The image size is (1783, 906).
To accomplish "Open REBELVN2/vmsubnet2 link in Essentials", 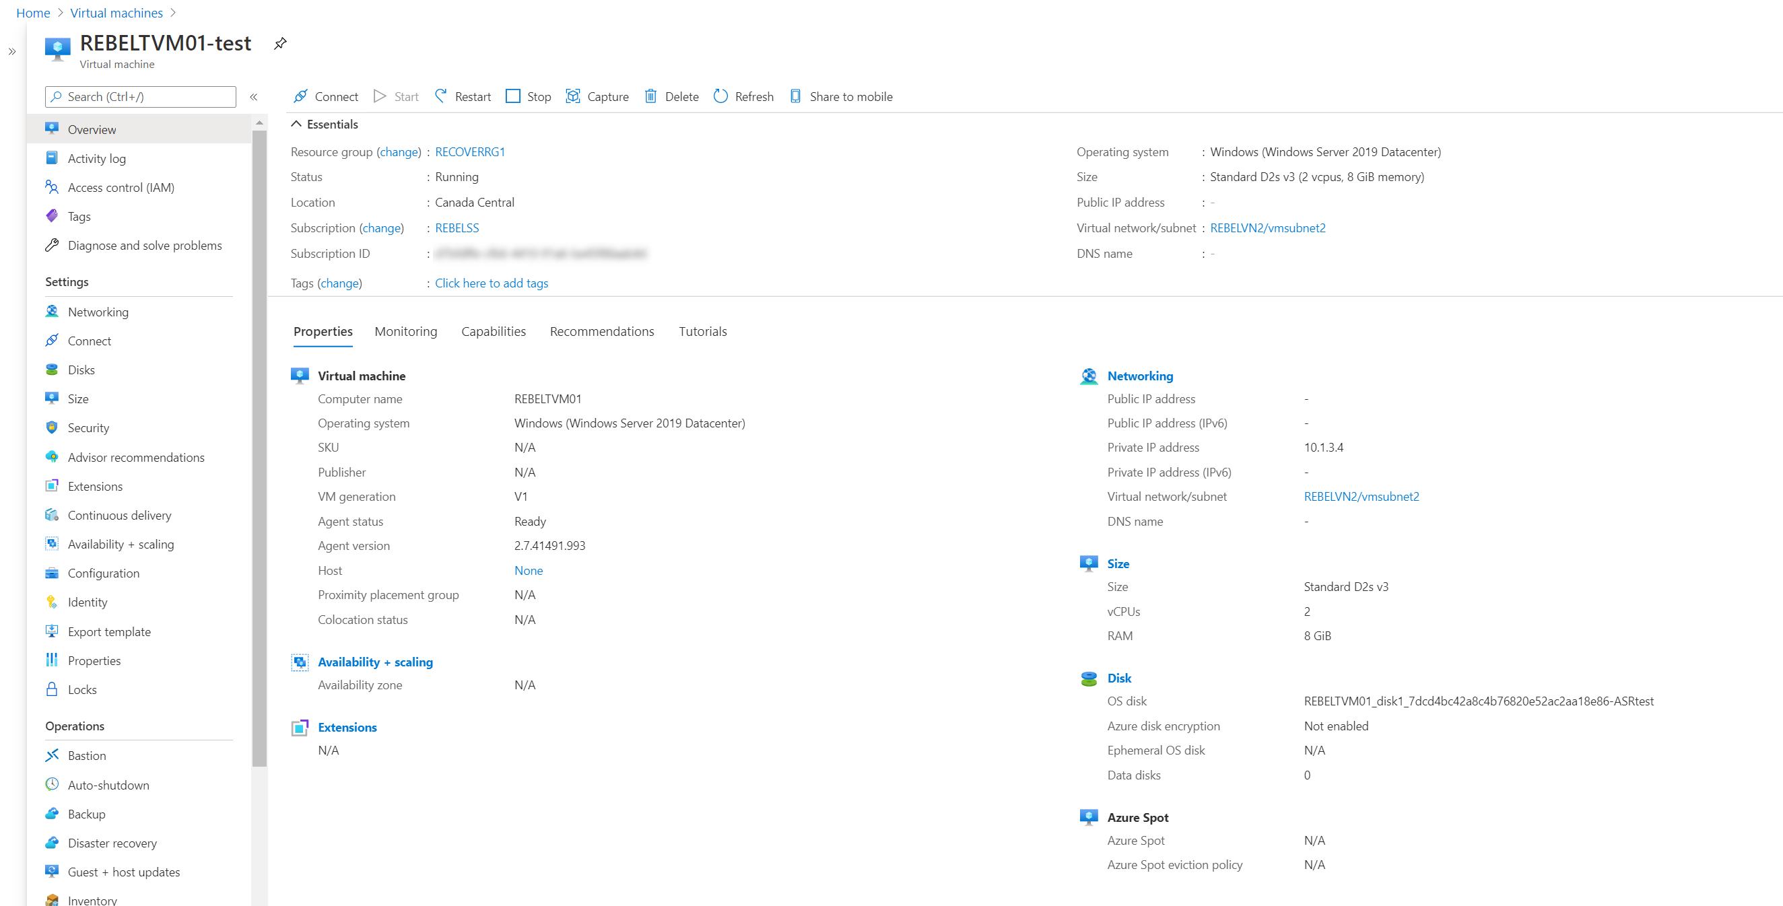I will [1267, 228].
